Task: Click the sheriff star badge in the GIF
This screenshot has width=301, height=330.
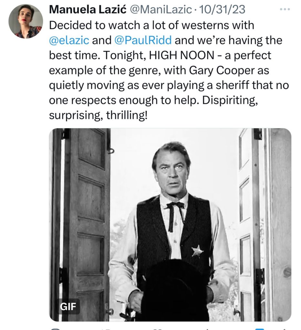Action: (197, 250)
